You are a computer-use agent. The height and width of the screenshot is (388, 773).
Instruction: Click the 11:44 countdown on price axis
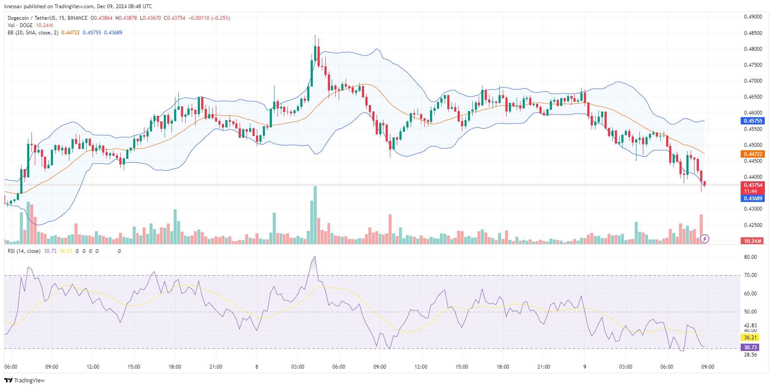pos(751,191)
